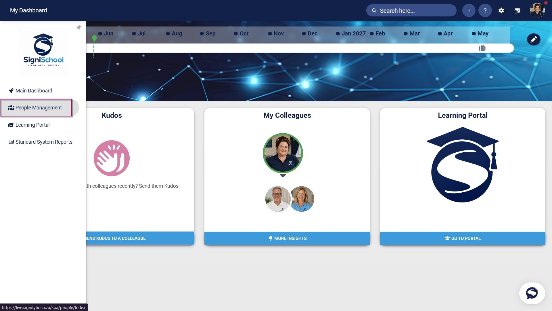Viewport: 552px width, 311px height.
Task: Select the Jan 2027 timeline marker
Action: (350, 34)
